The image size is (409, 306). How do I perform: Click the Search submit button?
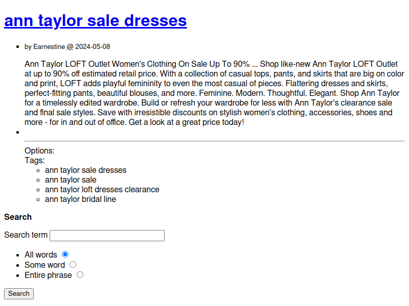coord(19,294)
